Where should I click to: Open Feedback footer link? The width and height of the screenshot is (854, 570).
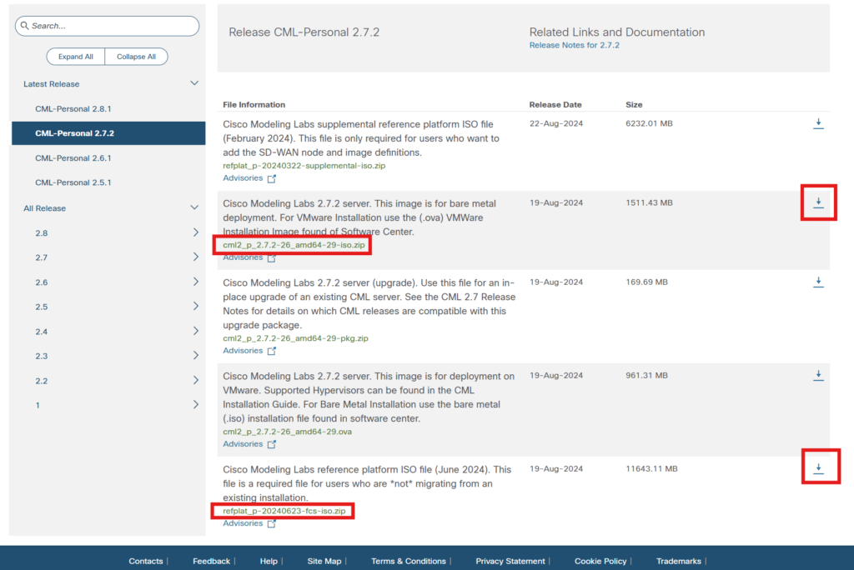[211, 562]
